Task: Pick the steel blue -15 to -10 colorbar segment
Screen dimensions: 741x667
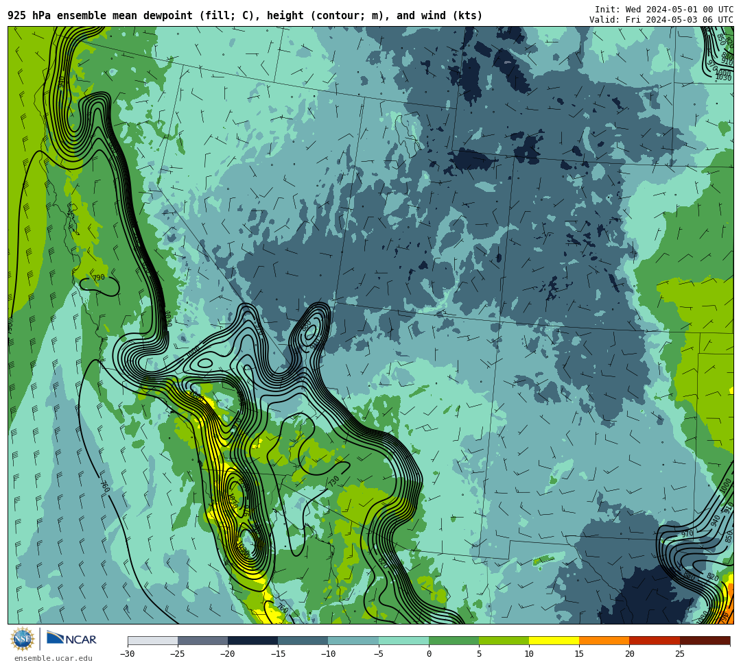Action: [303, 640]
